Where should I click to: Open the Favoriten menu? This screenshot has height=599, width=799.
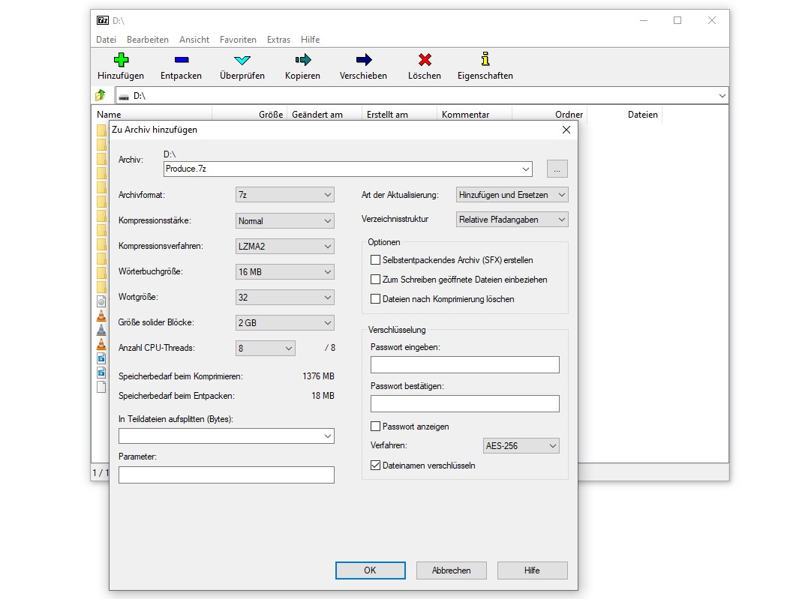click(238, 40)
